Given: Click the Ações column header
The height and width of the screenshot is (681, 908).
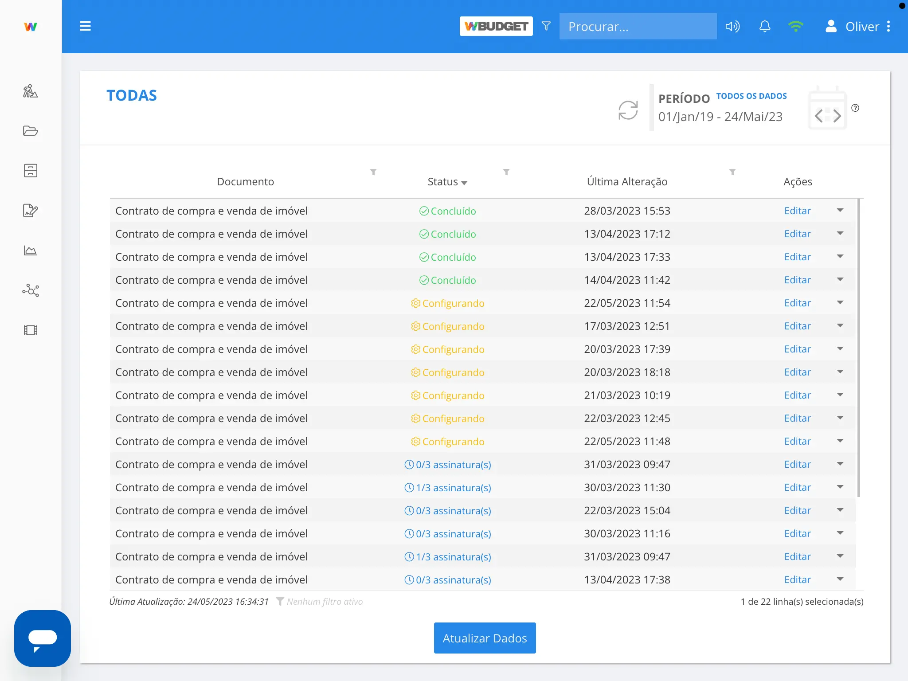Looking at the screenshot, I should pos(798,182).
